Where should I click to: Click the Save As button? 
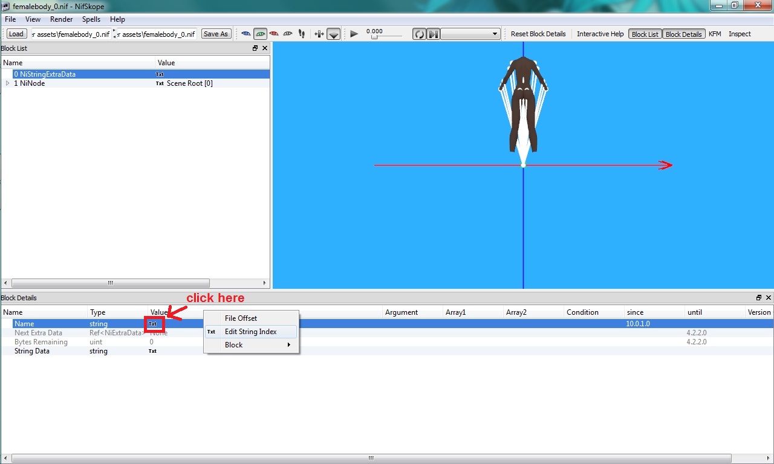216,34
